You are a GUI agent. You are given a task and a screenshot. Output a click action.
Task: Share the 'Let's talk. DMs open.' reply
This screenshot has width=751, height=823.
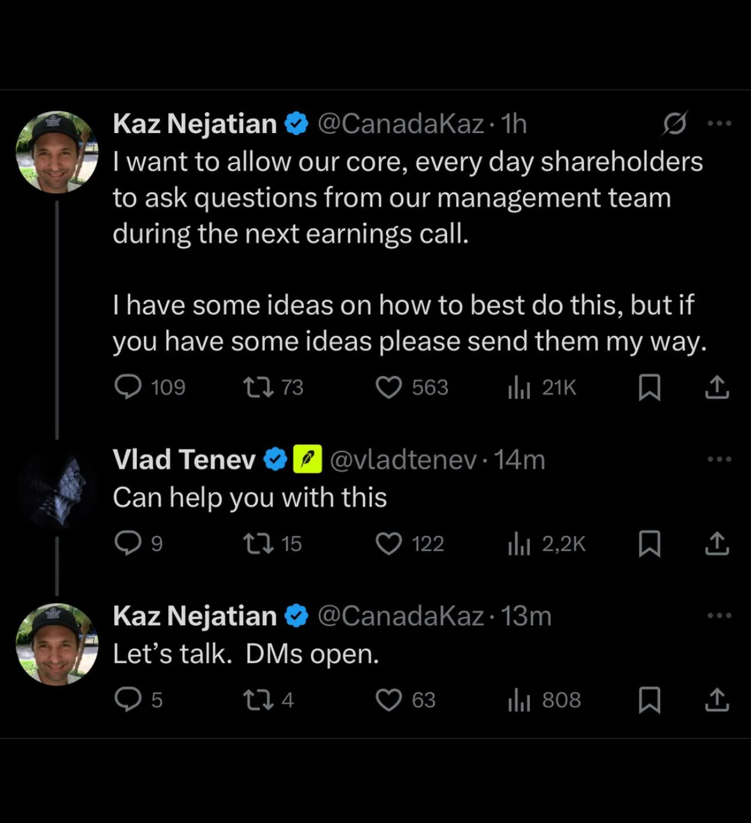(x=717, y=700)
